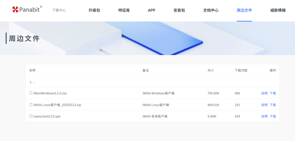Click the 周边文件 page heading
This screenshot has height=141, width=295.
[x=24, y=38]
